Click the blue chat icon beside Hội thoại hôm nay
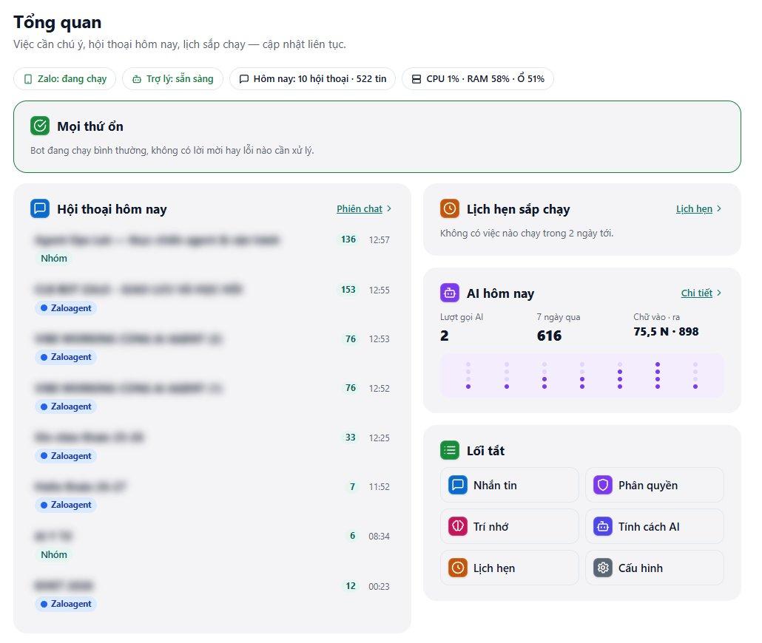This screenshot has height=643, width=762. (x=40, y=208)
